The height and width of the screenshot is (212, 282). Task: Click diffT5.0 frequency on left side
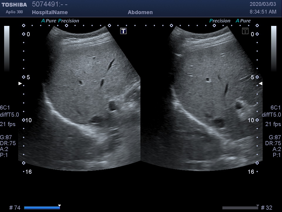pyautogui.click(x=9, y=115)
